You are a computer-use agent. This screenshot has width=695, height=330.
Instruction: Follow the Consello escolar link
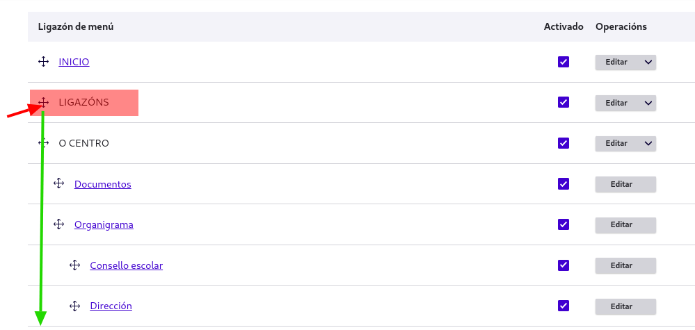(x=126, y=265)
